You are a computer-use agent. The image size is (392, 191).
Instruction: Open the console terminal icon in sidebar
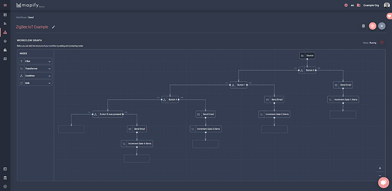[x=5, y=169]
